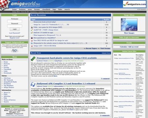Open Advertise in sidebar Information
This screenshot has height=118, width=148.
pos(7,96)
